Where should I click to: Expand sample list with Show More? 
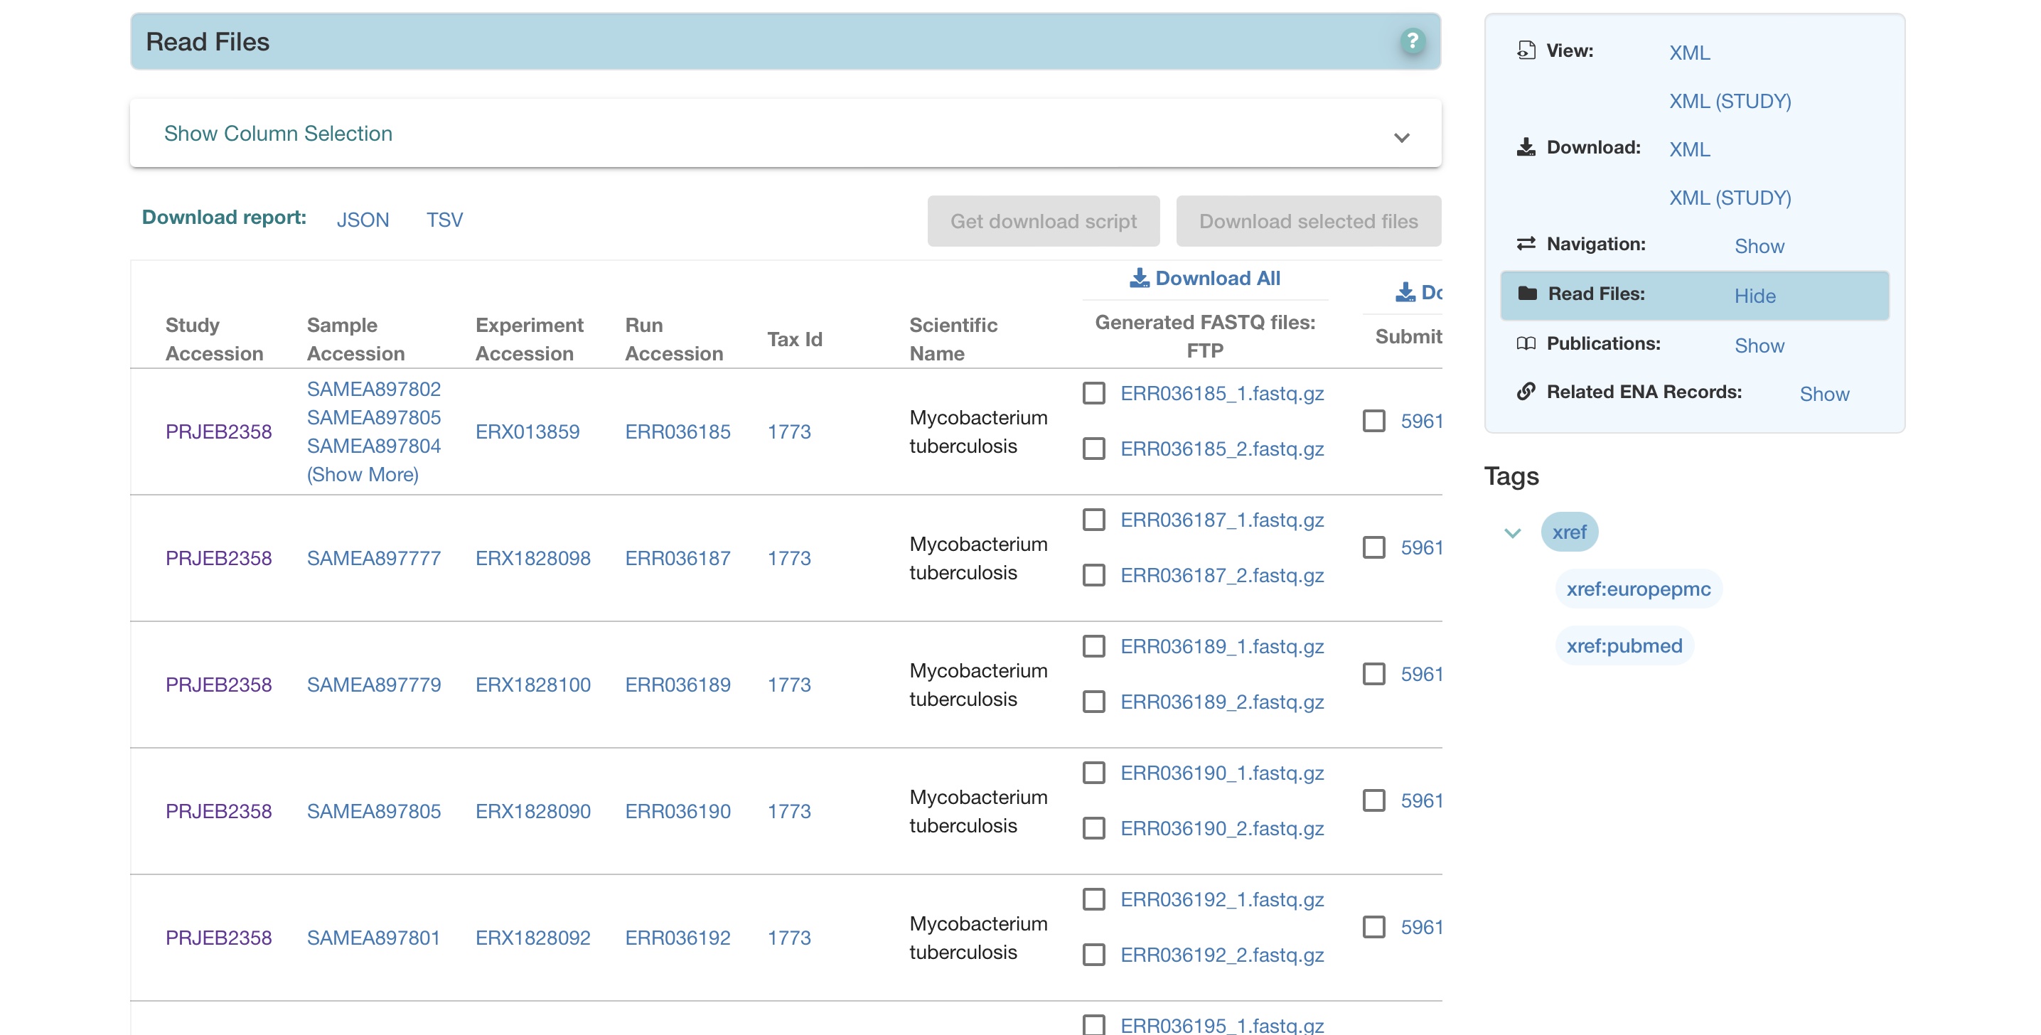[362, 475]
